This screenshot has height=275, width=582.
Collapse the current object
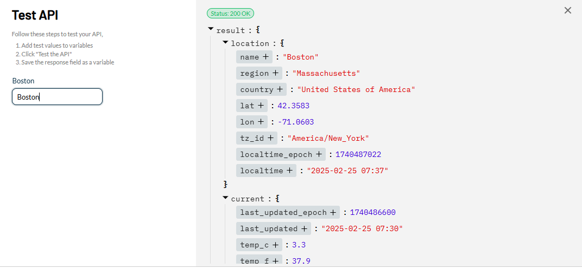point(225,198)
